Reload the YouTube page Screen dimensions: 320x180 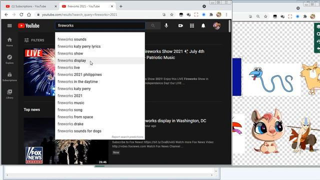21,14
